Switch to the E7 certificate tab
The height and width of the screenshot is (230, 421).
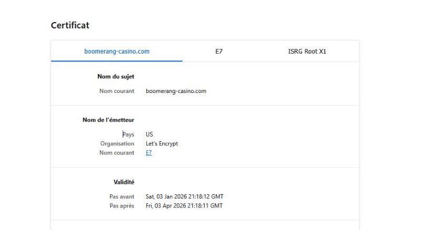pos(219,51)
